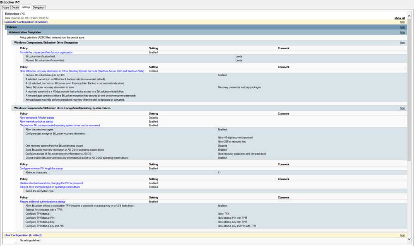Click 'Select BitLocker recovery information to store:' row

[x=215, y=87]
